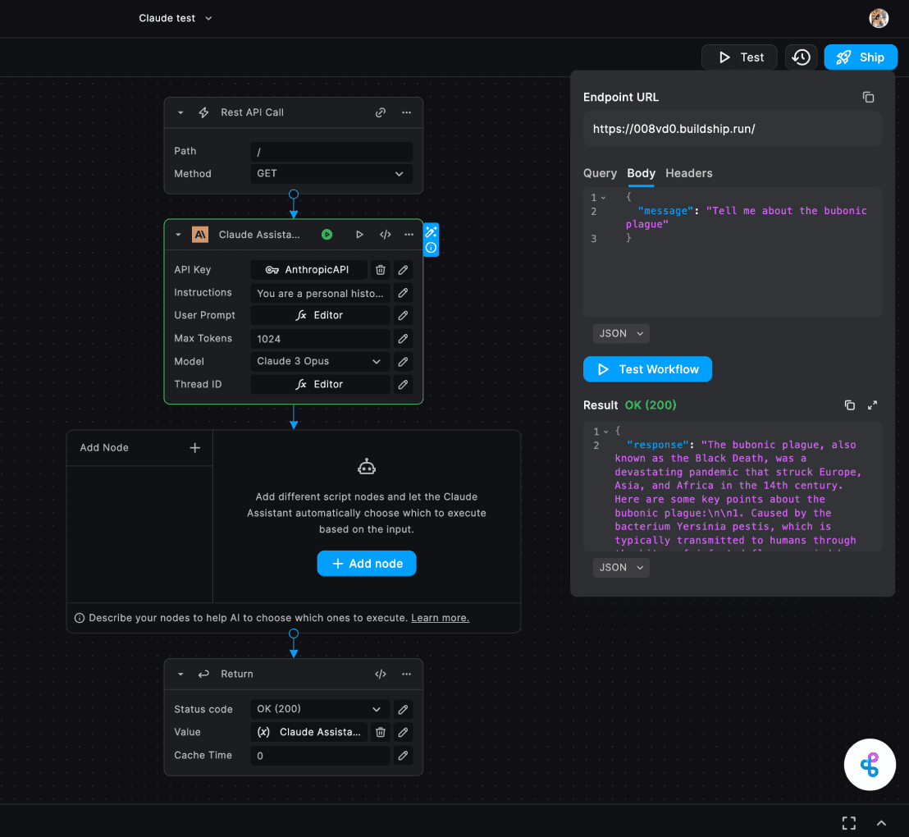Collapse the Rest API Call node
Screen dimensions: 909x837
180,112
